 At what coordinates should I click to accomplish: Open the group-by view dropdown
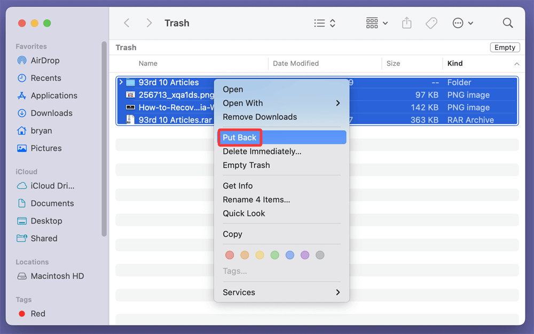377,23
